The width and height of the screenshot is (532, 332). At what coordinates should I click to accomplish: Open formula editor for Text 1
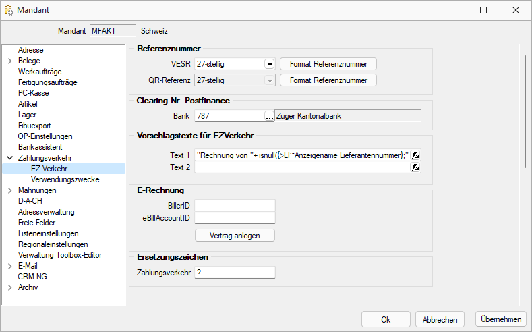click(x=415, y=155)
